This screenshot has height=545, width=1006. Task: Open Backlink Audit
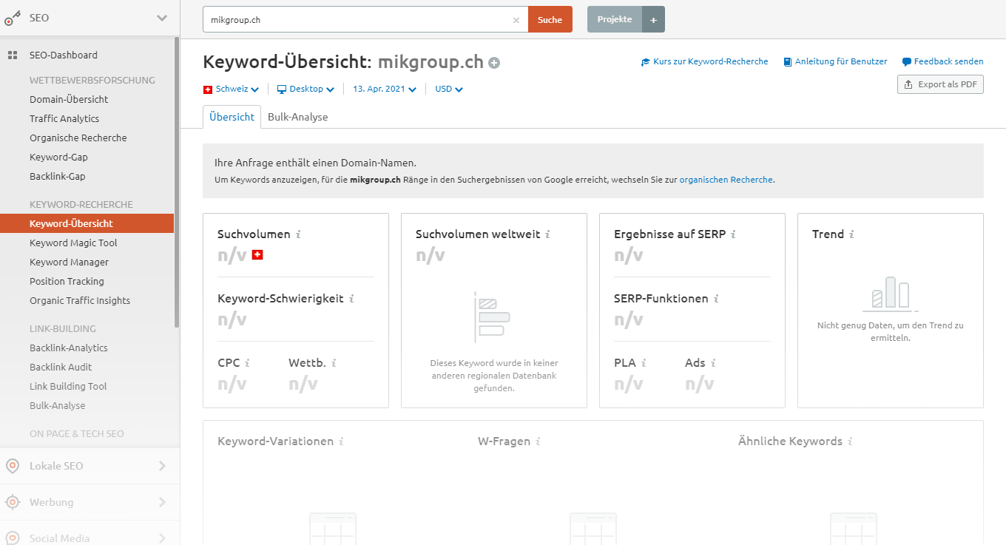click(x=61, y=368)
